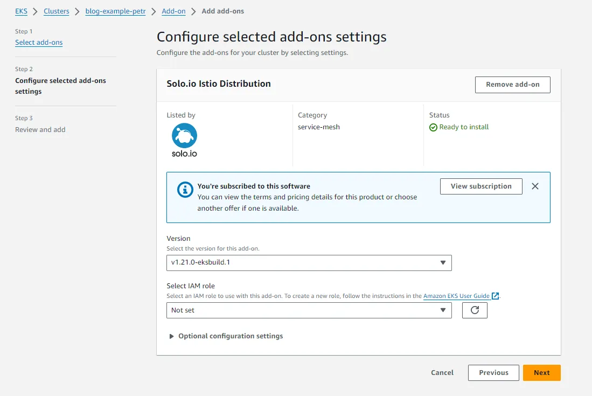The width and height of the screenshot is (592, 396).
Task: Click the Cancel button
Action: point(442,373)
